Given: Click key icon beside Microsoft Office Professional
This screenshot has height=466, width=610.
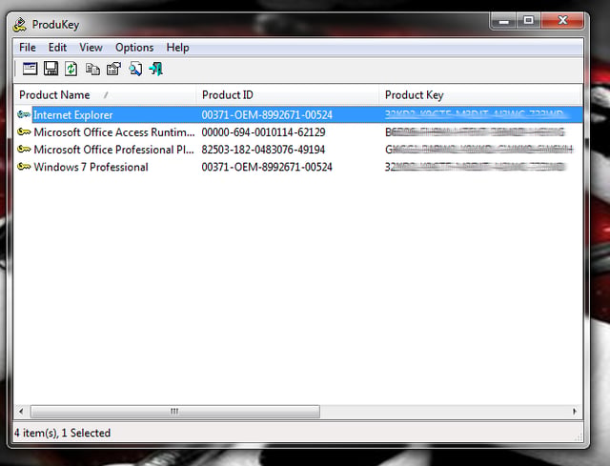Looking at the screenshot, I should (x=24, y=149).
